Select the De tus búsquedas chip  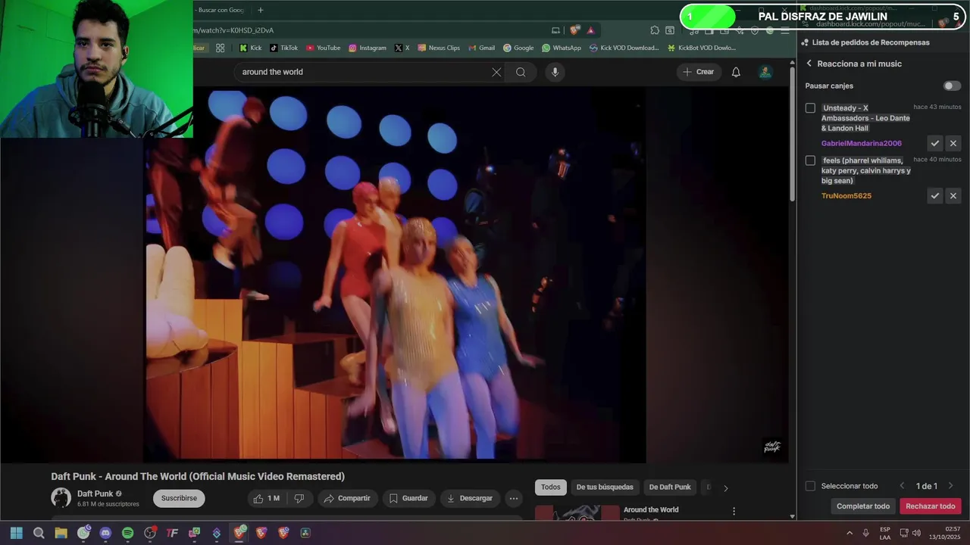pos(605,487)
